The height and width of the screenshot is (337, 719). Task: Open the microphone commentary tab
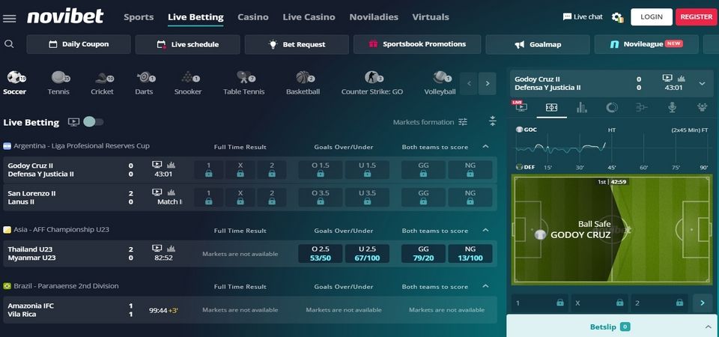pos(672,107)
